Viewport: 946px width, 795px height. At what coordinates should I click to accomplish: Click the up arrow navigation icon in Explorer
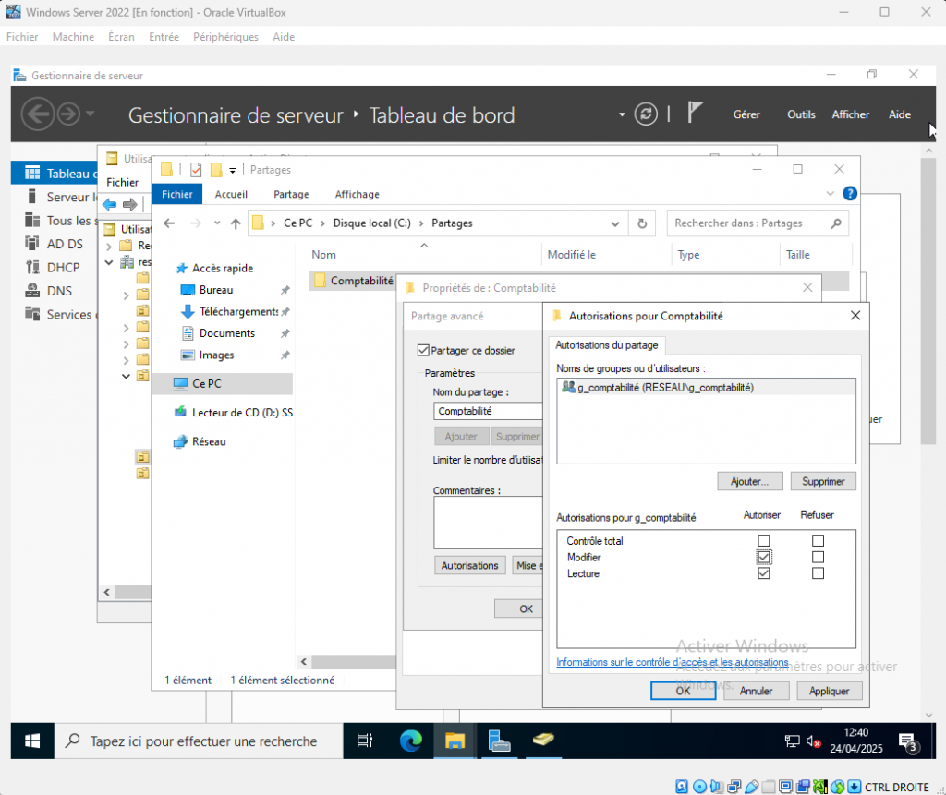click(x=236, y=223)
